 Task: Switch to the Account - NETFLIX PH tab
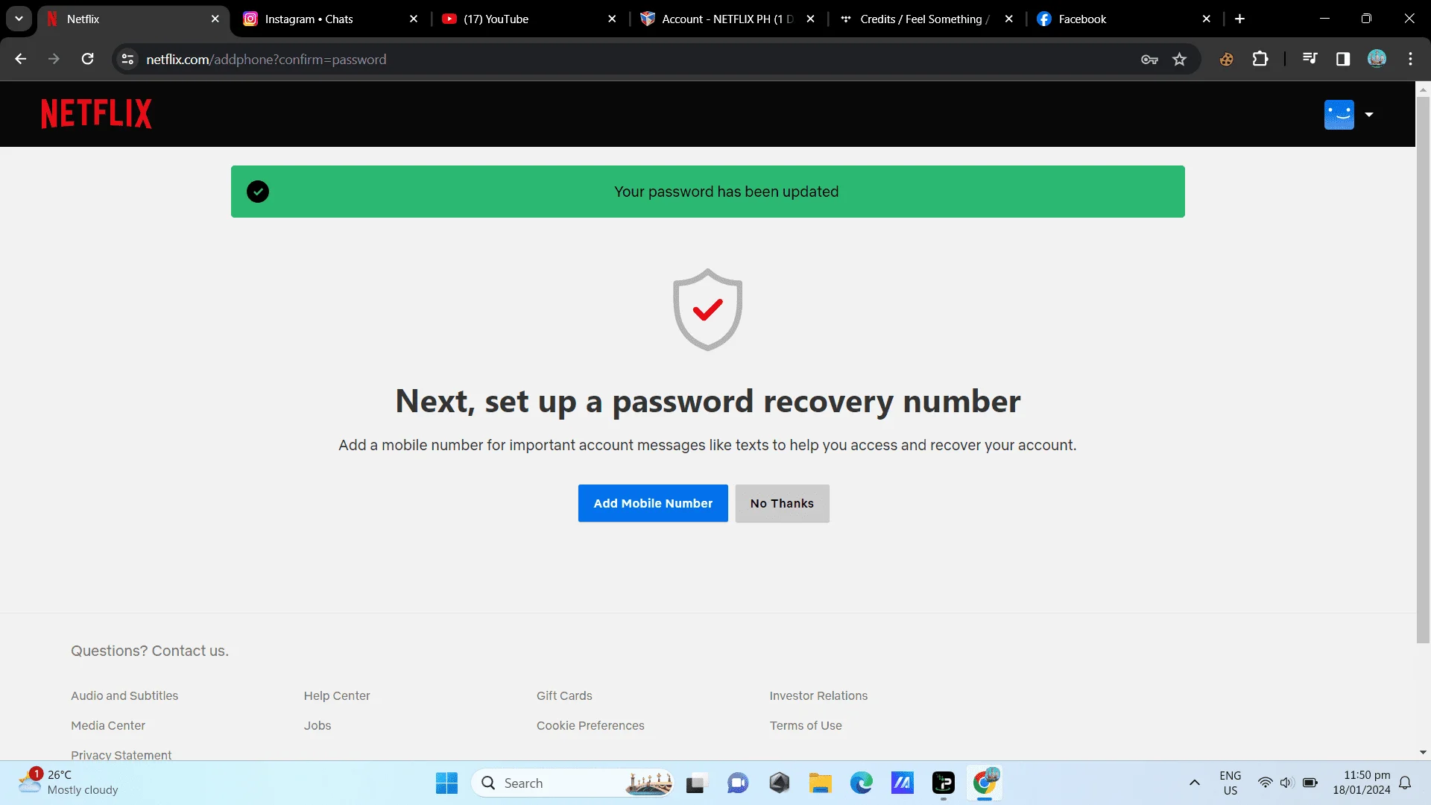point(727,19)
